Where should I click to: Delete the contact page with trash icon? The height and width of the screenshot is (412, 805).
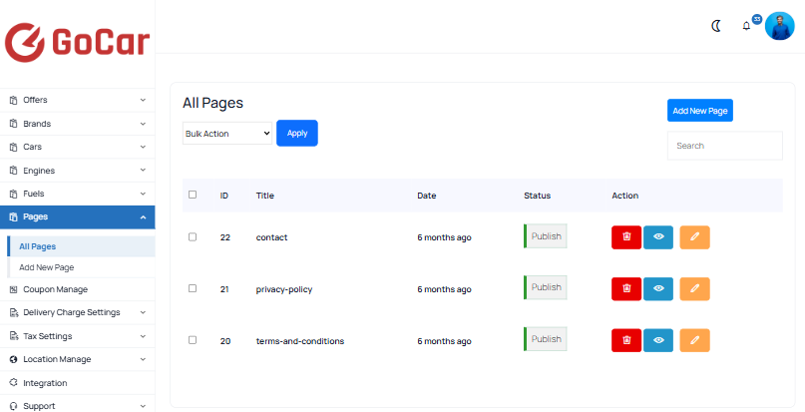626,236
